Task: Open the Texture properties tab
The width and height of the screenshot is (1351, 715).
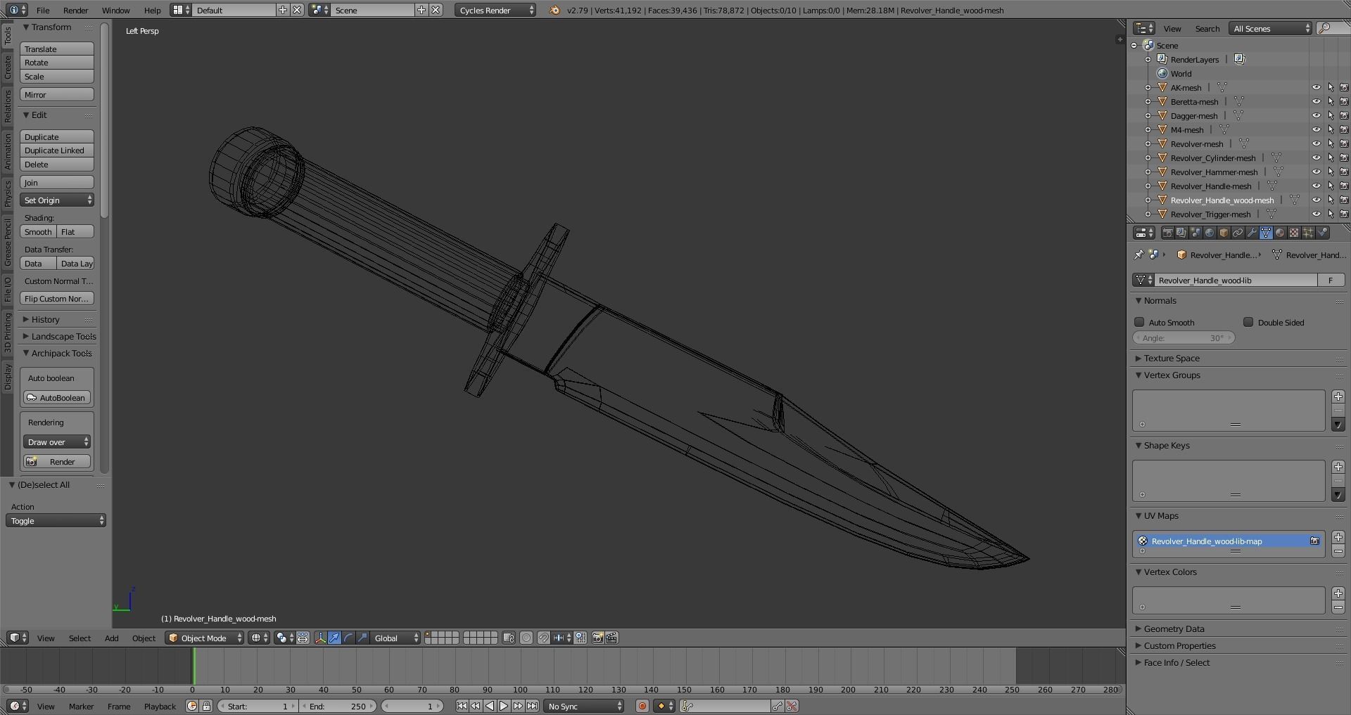Action: tap(1294, 233)
